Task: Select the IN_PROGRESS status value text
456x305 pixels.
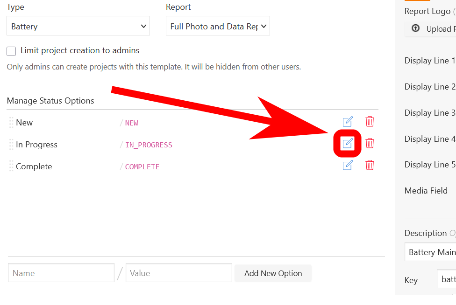Action: pos(149,145)
